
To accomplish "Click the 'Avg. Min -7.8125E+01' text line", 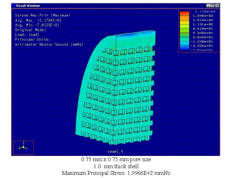I will (x=38, y=25).
